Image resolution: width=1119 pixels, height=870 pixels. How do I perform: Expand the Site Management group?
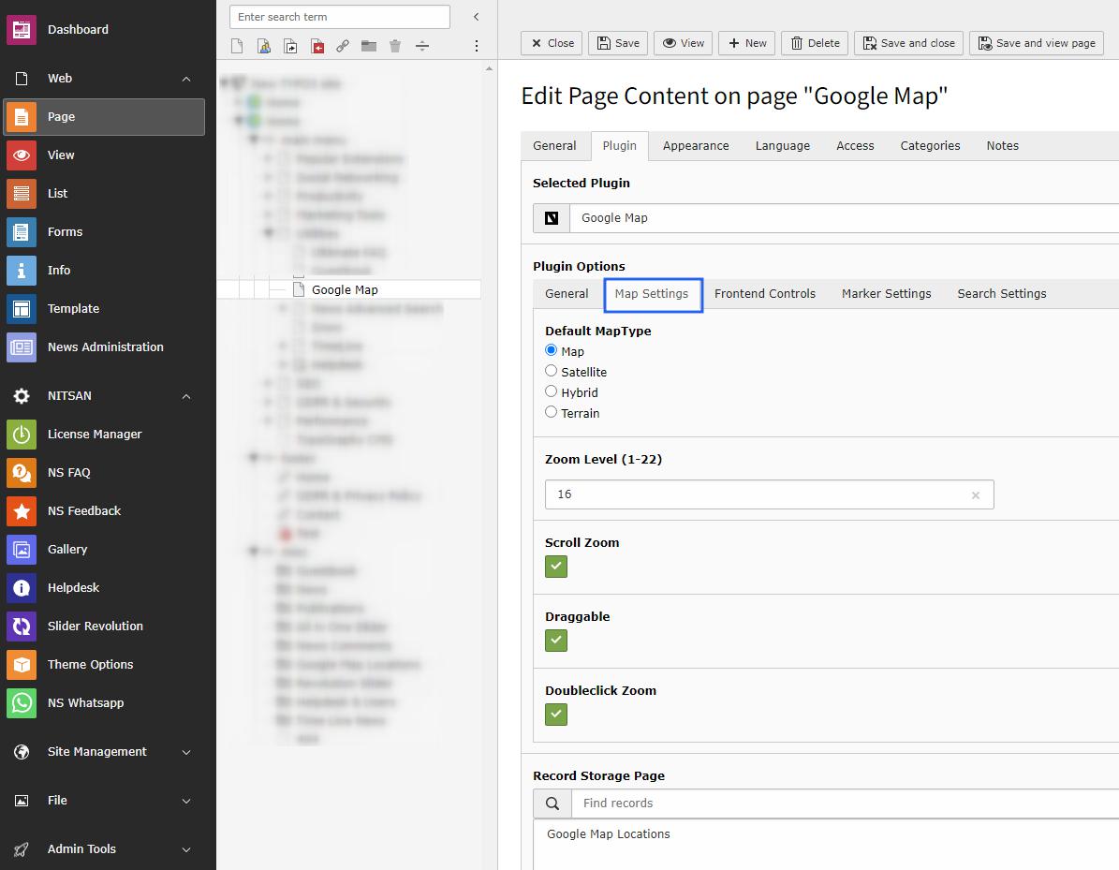(x=186, y=752)
